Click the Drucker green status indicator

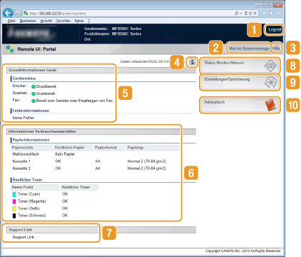click(34, 86)
